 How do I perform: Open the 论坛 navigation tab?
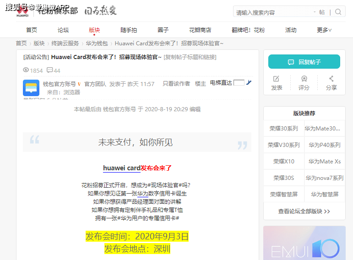point(63,30)
